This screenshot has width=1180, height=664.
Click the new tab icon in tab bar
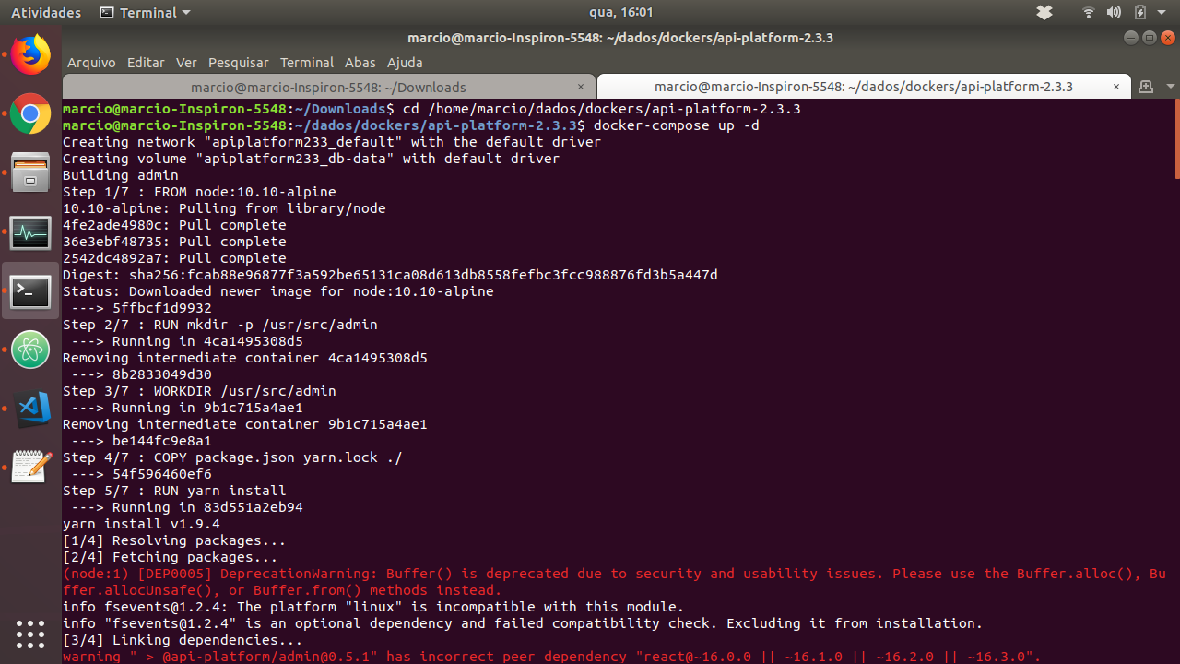coord(1146,87)
